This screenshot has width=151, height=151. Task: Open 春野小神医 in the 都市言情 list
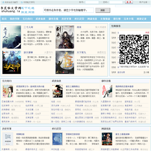pos(106,114)
